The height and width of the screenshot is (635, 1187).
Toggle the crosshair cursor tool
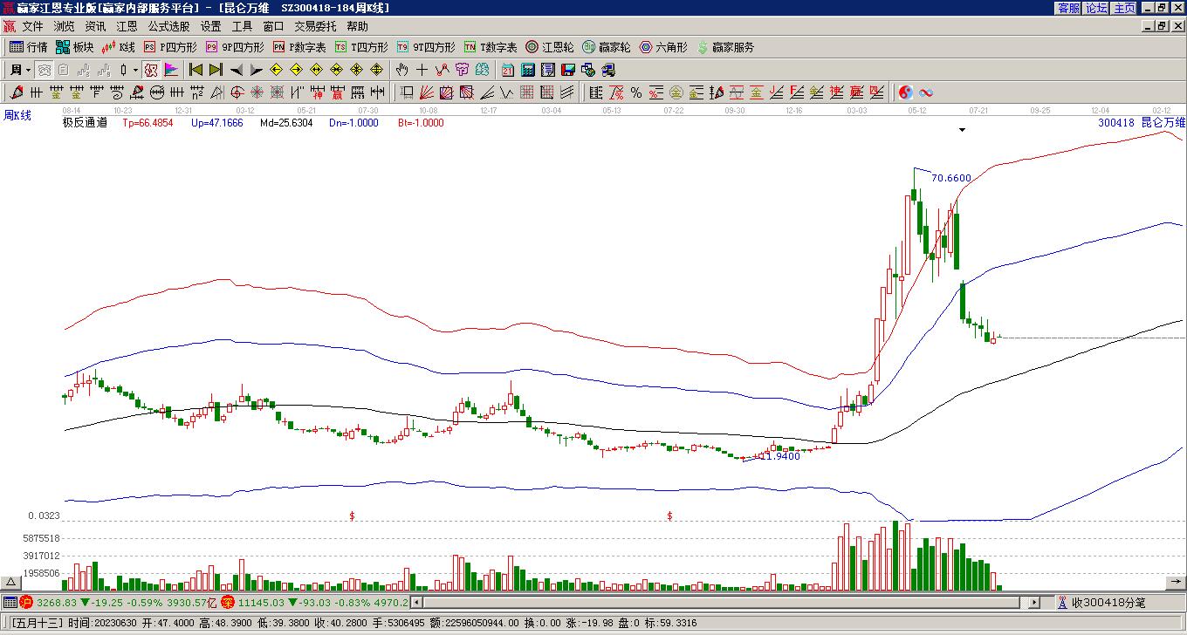pyautogui.click(x=422, y=70)
